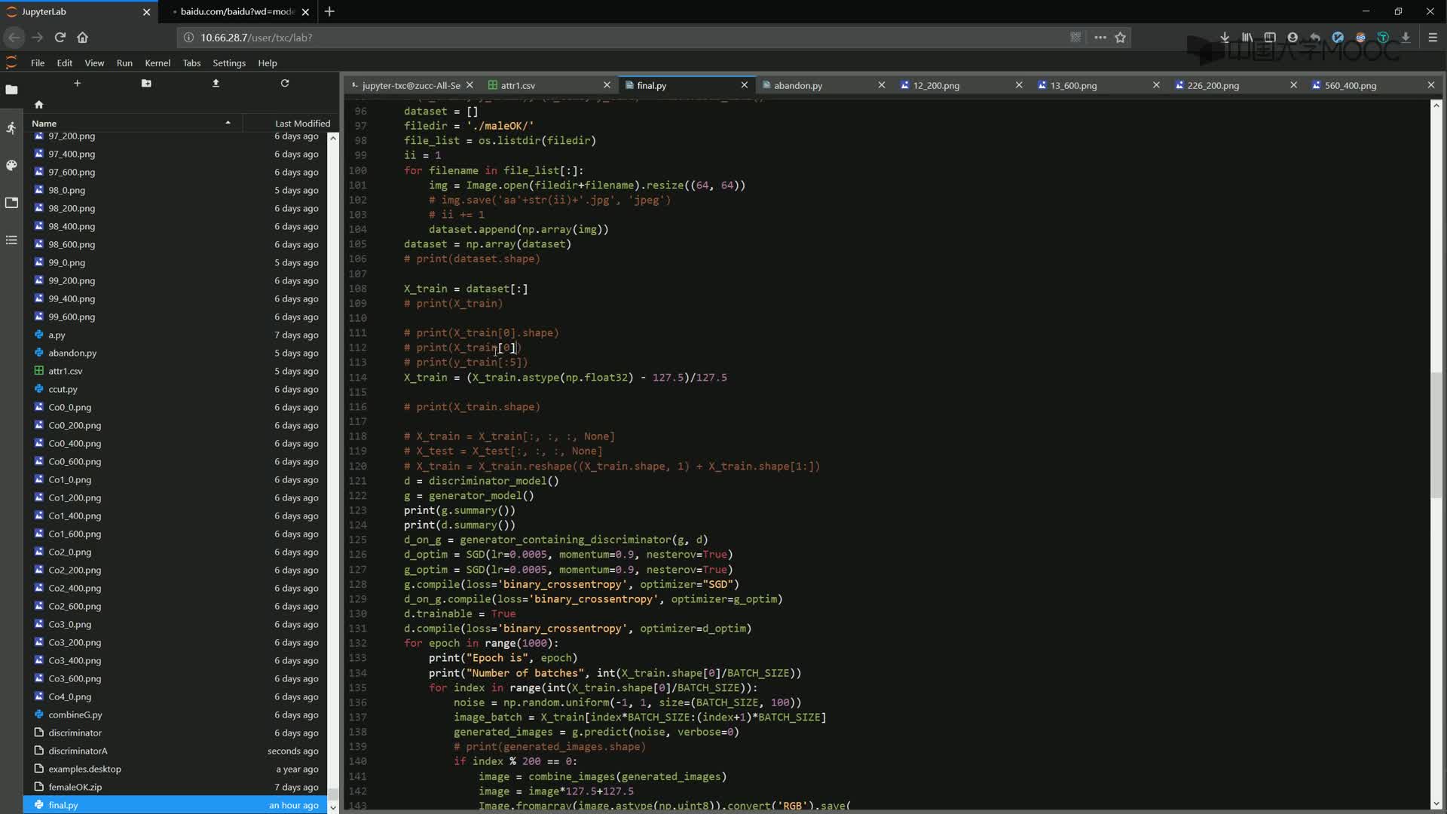The height and width of the screenshot is (814, 1447).
Task: Click the browser home button
Action: (x=83, y=37)
